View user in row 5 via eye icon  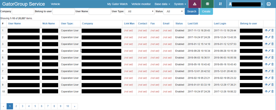pos(266,58)
